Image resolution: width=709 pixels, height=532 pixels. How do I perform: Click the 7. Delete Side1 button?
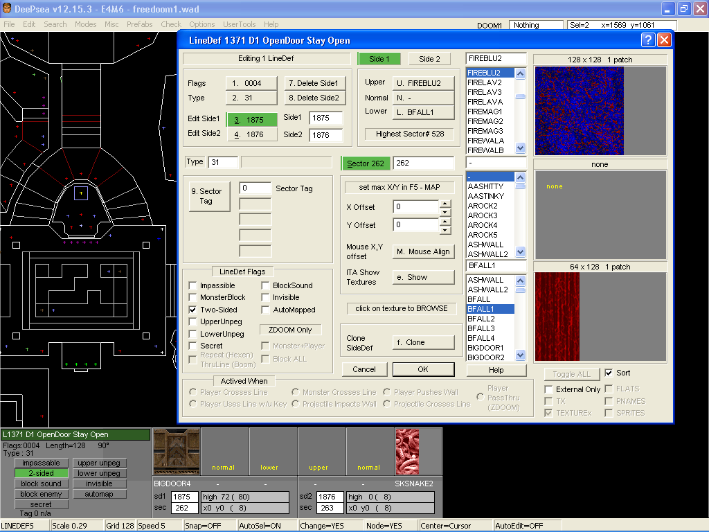coord(315,83)
